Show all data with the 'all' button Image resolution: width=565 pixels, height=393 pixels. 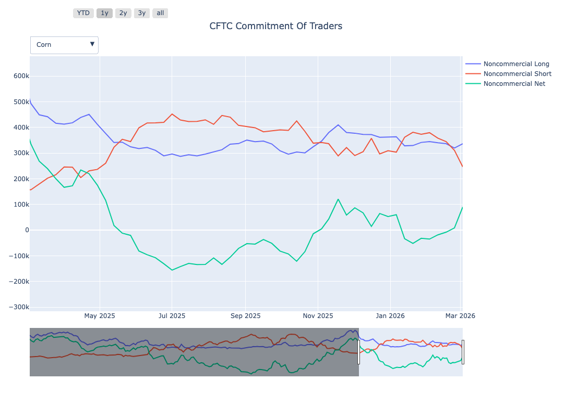pyautogui.click(x=160, y=13)
